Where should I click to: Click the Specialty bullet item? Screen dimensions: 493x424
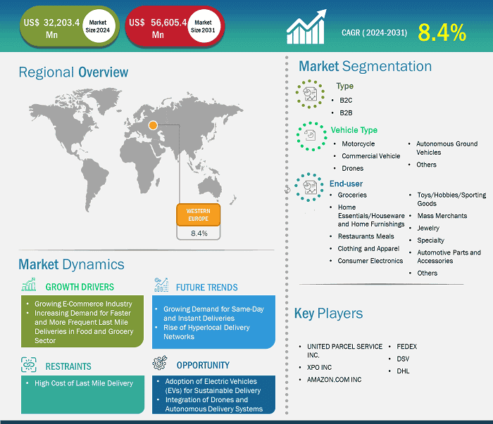point(430,240)
